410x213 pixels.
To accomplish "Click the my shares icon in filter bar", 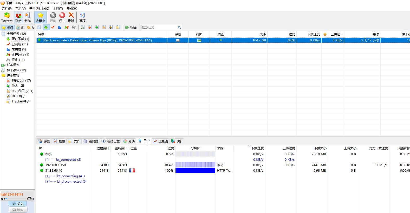I will pos(90,27).
